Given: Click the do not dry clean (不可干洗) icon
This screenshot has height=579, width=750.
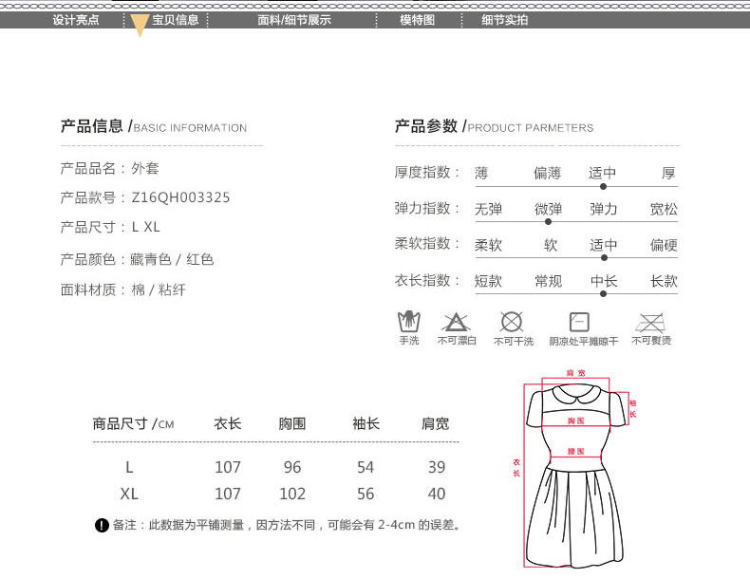Looking at the screenshot, I should [x=513, y=322].
